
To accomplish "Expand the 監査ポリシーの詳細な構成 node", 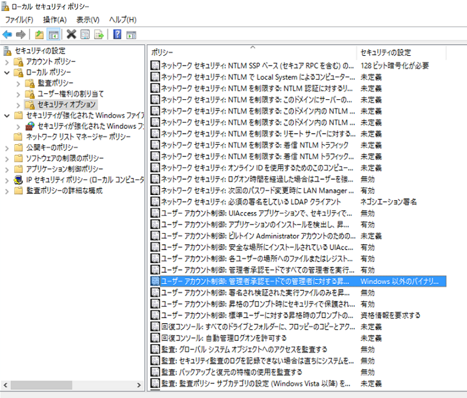I will tap(7, 191).
